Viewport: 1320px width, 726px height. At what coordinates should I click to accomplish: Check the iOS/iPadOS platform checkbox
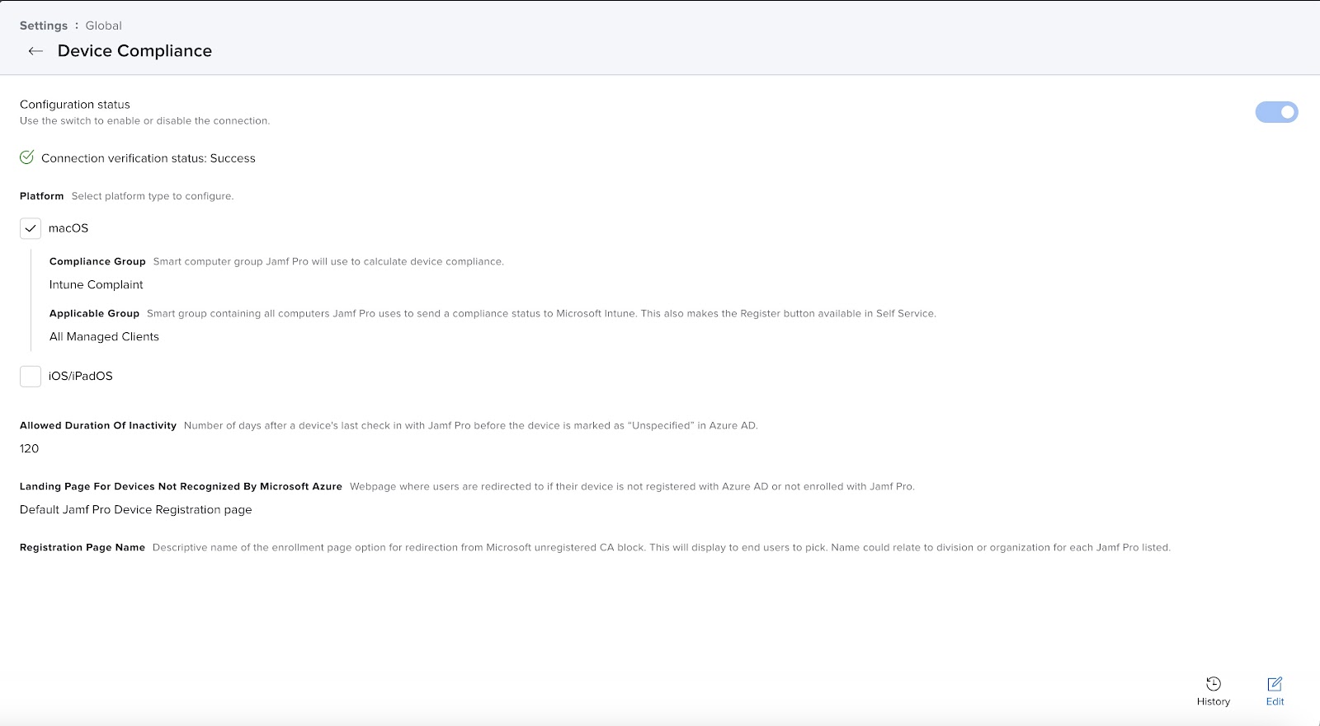pos(31,376)
